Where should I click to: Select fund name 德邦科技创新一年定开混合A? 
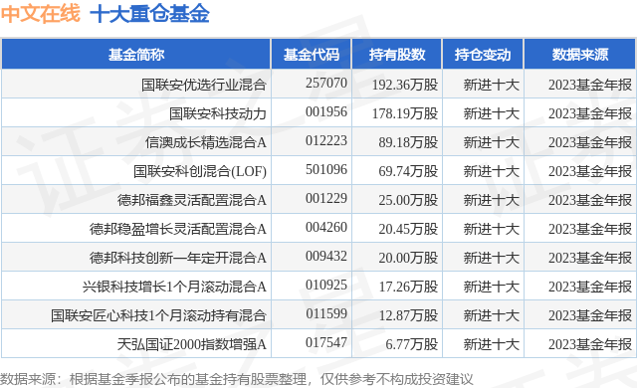[x=178, y=258]
